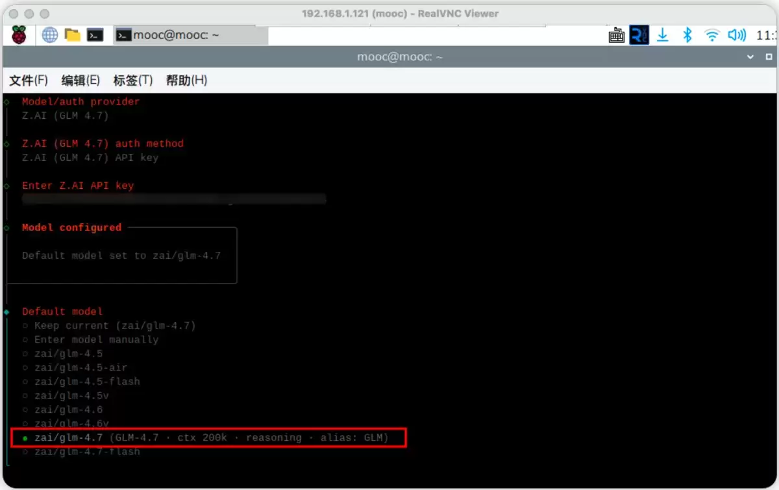Open the 文件(F) menu
The width and height of the screenshot is (779, 490).
pos(29,80)
